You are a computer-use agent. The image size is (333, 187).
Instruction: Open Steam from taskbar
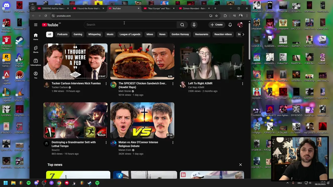[89, 183]
